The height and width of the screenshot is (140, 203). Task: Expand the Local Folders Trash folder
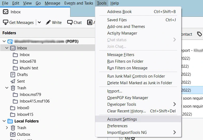[x=7, y=128]
